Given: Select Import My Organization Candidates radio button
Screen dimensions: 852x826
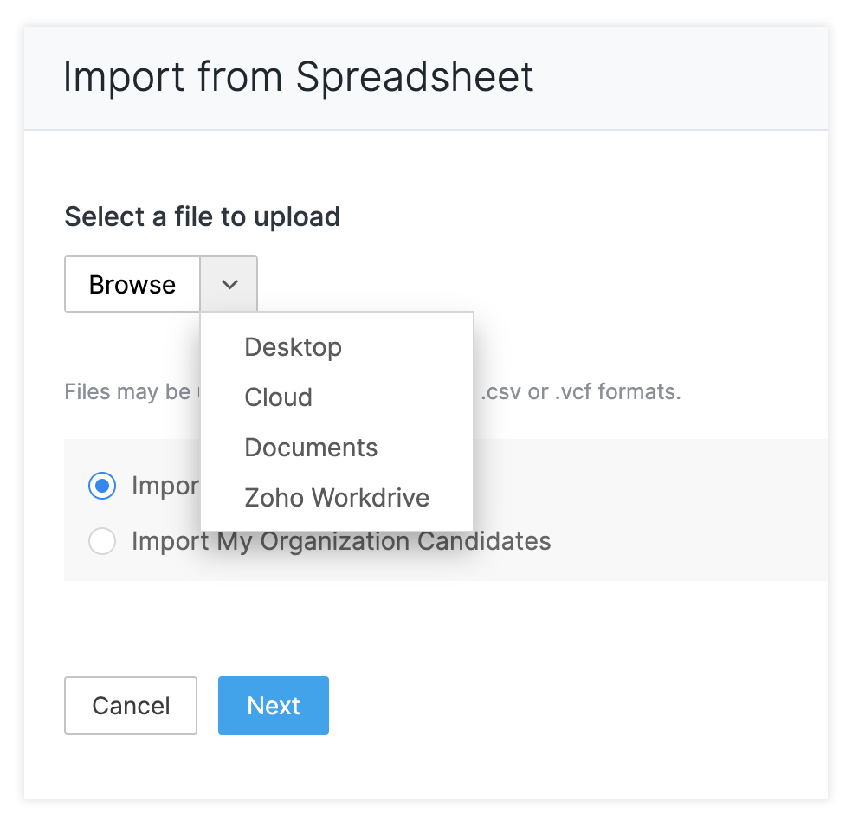Looking at the screenshot, I should pyautogui.click(x=102, y=542).
